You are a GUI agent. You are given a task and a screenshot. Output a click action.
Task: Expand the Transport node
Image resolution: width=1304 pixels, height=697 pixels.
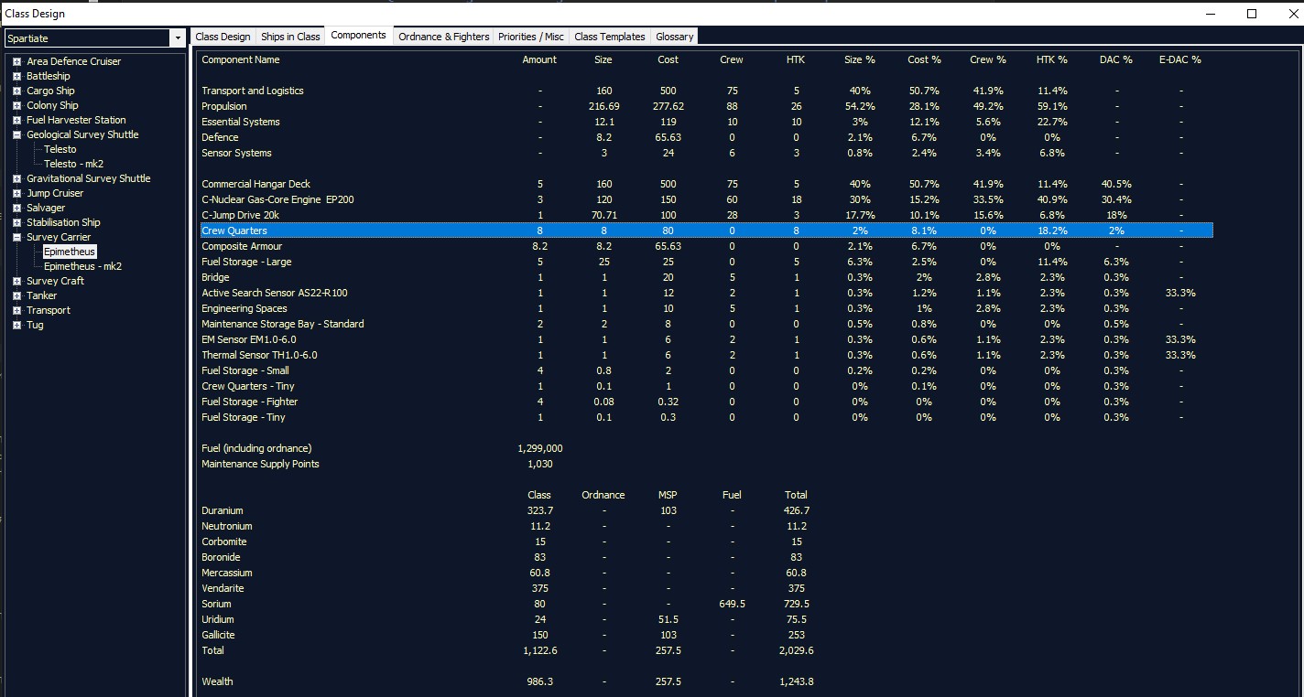(16, 310)
